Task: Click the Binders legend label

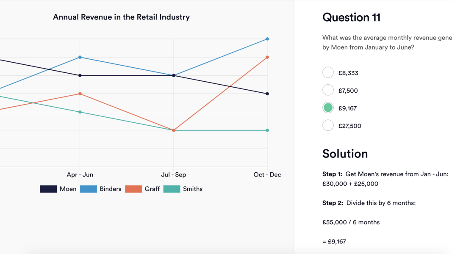Action: click(111, 189)
